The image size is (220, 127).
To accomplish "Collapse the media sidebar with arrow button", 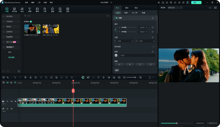I will (19, 71).
